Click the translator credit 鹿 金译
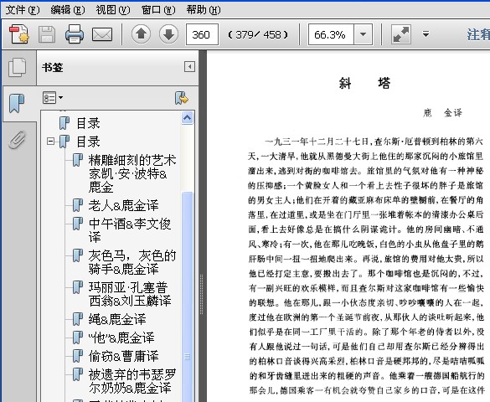This screenshot has width=490, height=402. coord(442,113)
